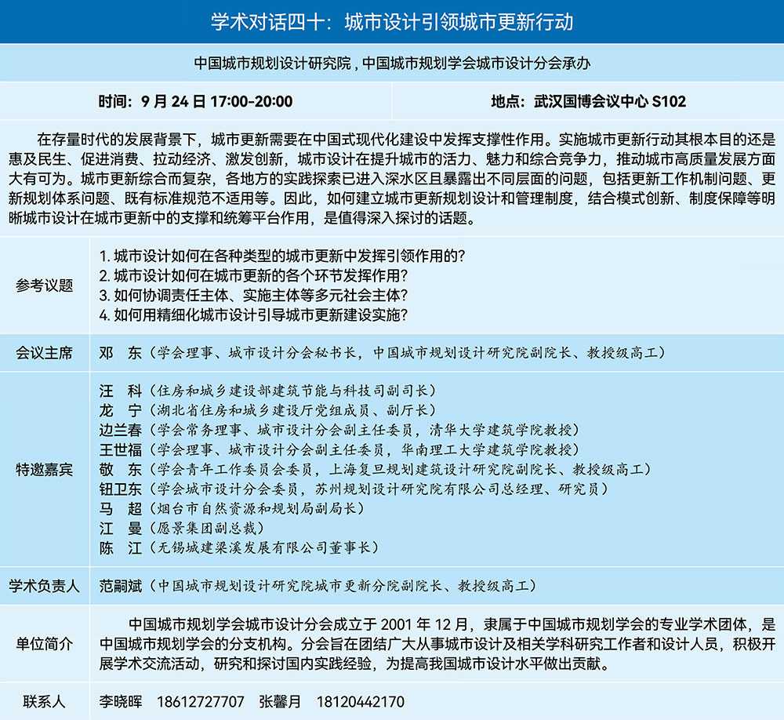
Task: Select phone number 18120442170
Action: [361, 701]
